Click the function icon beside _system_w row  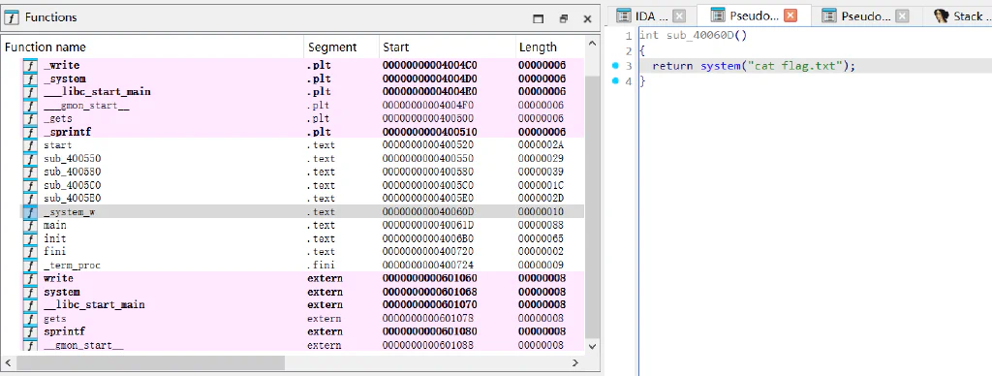[30, 211]
